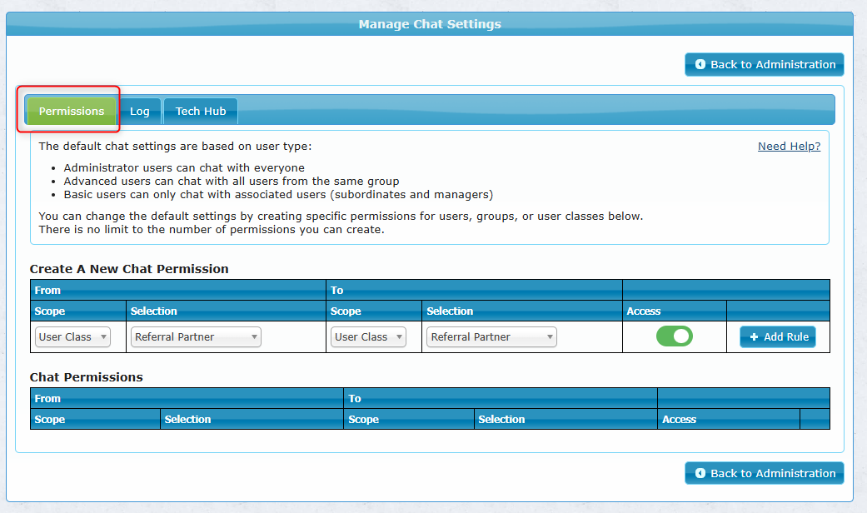Viewport: 867px width, 513px height.
Task: Click the Manage Chat Settings title bar
Action: (430, 24)
